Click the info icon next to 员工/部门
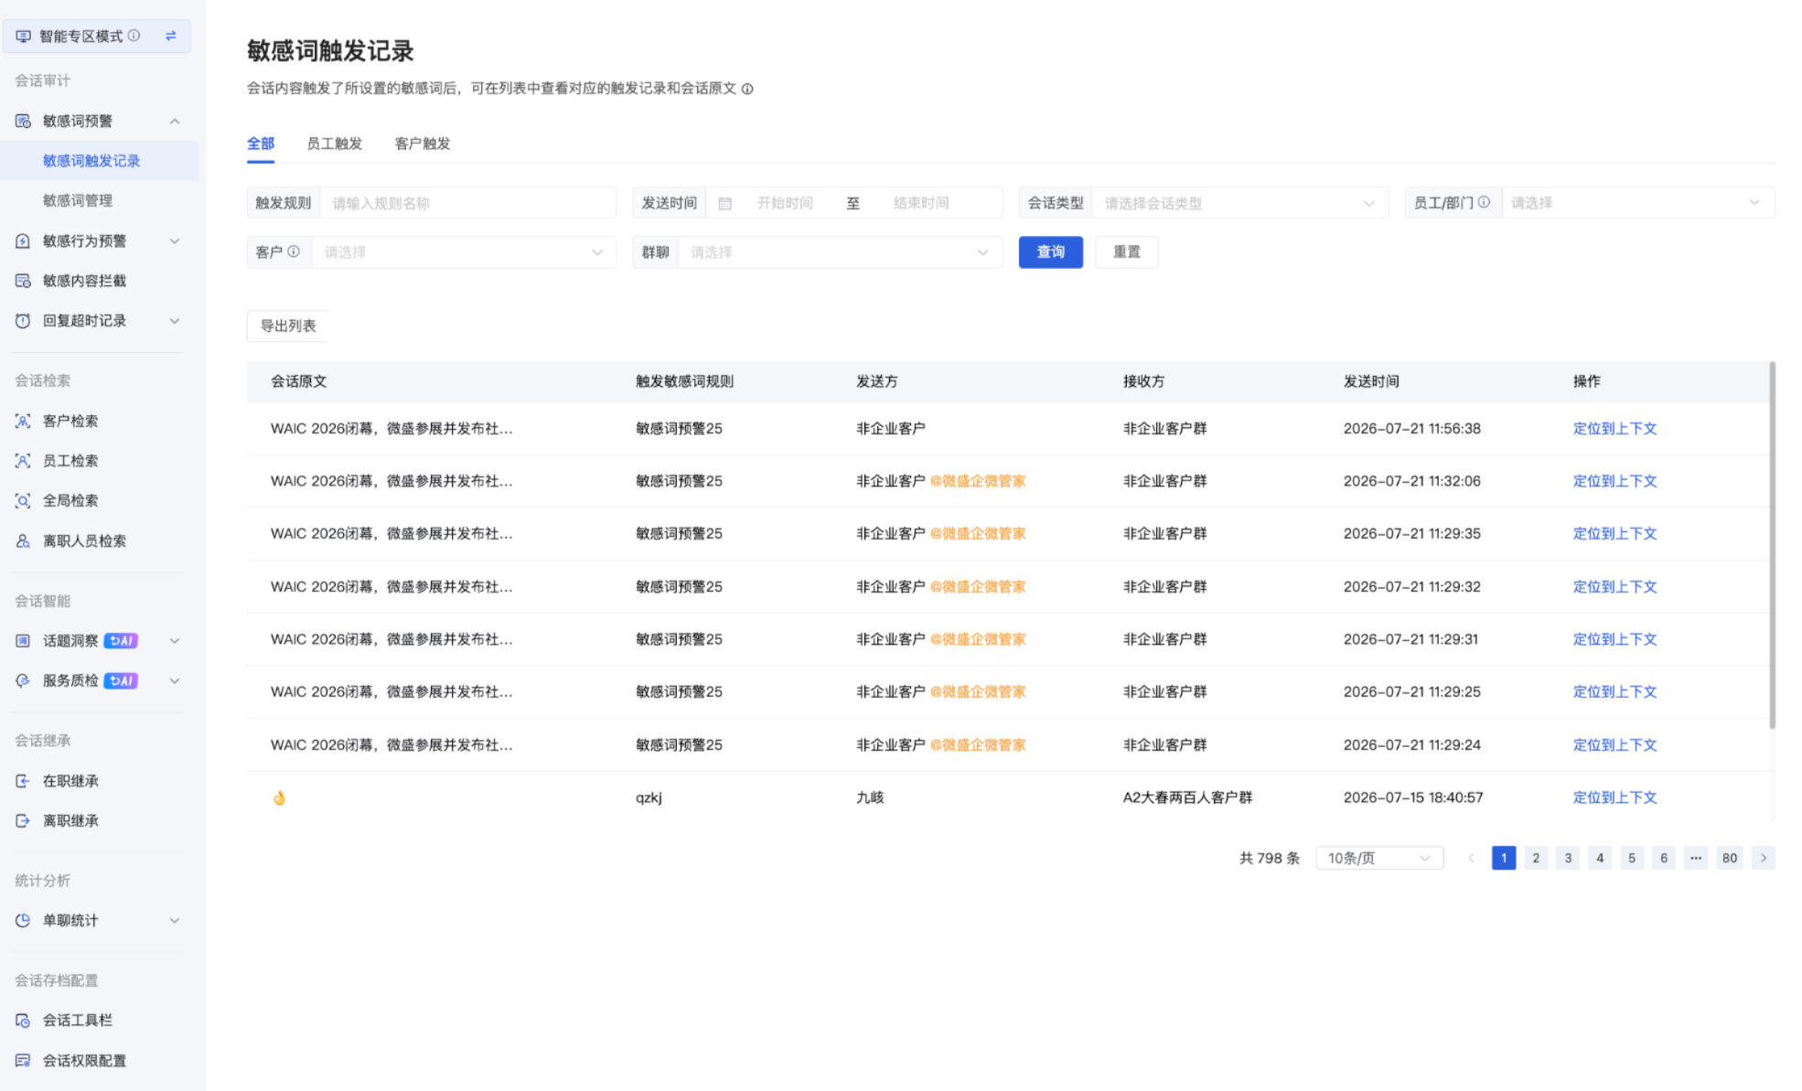This screenshot has width=1802, height=1091. point(1484,202)
